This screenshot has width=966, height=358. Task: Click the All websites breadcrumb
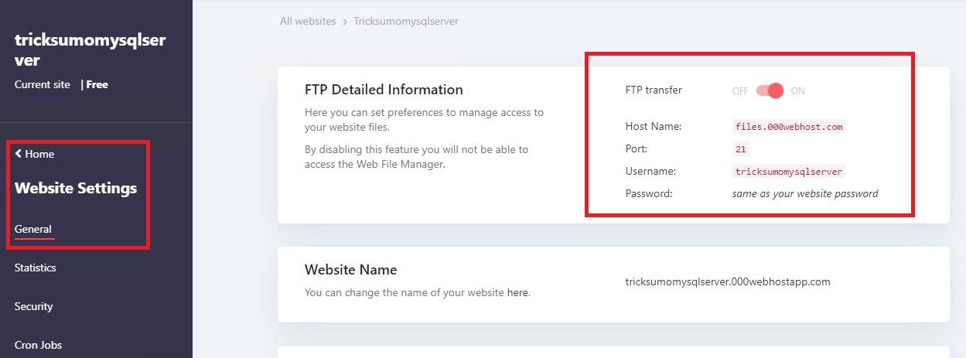[308, 22]
